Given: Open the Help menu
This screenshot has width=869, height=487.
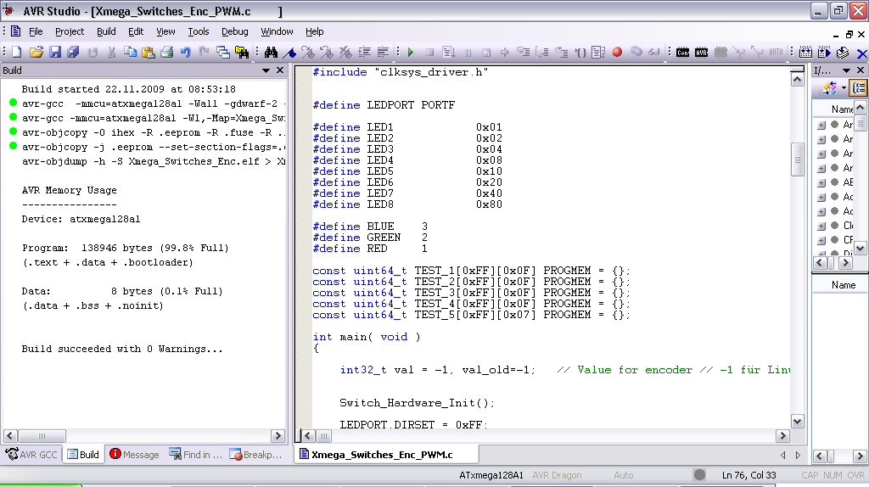Looking at the screenshot, I should coord(314,31).
